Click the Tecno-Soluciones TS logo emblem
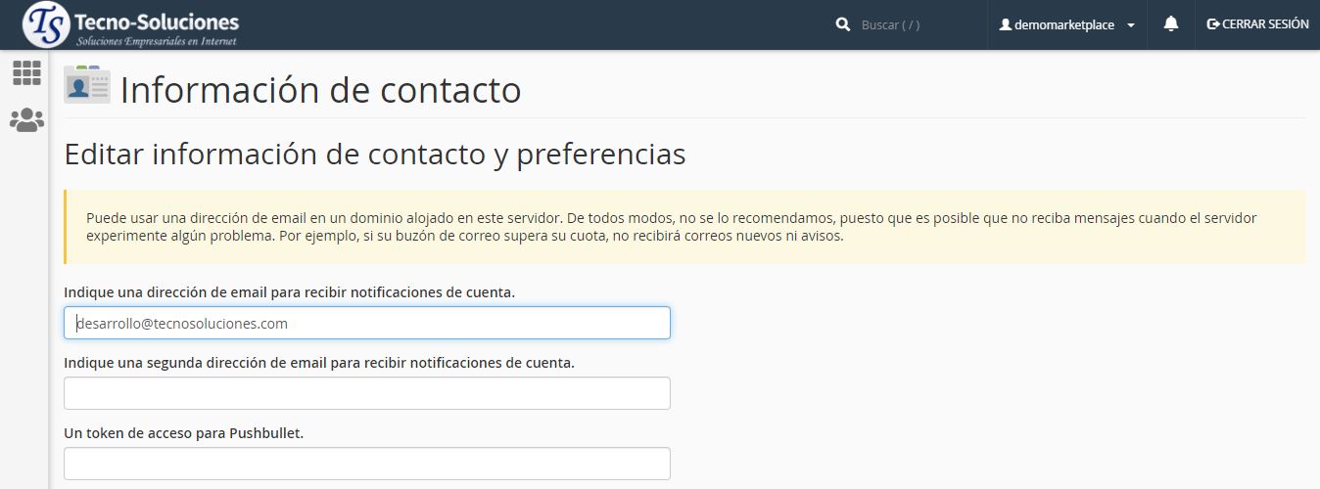1320x489 pixels. pyautogui.click(x=46, y=24)
